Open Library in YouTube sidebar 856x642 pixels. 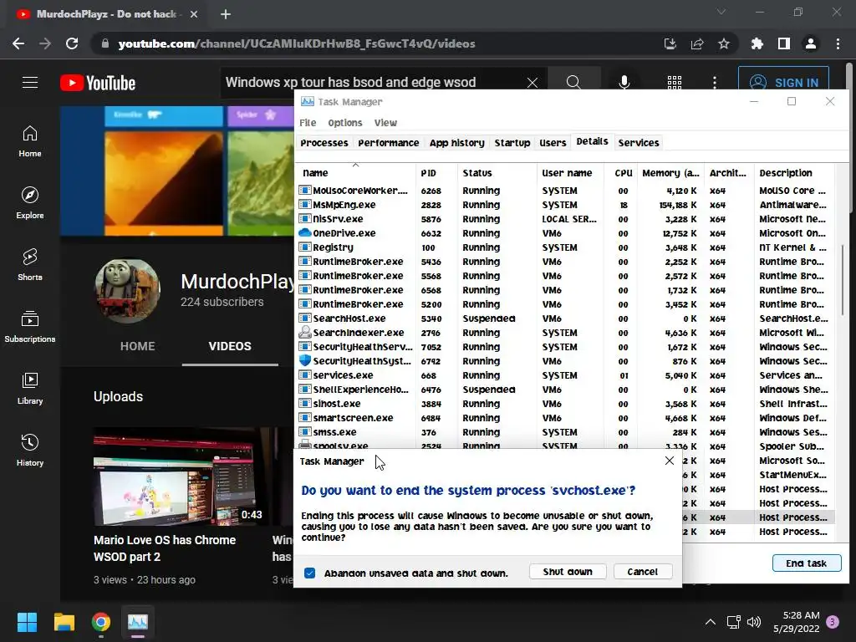click(x=30, y=388)
